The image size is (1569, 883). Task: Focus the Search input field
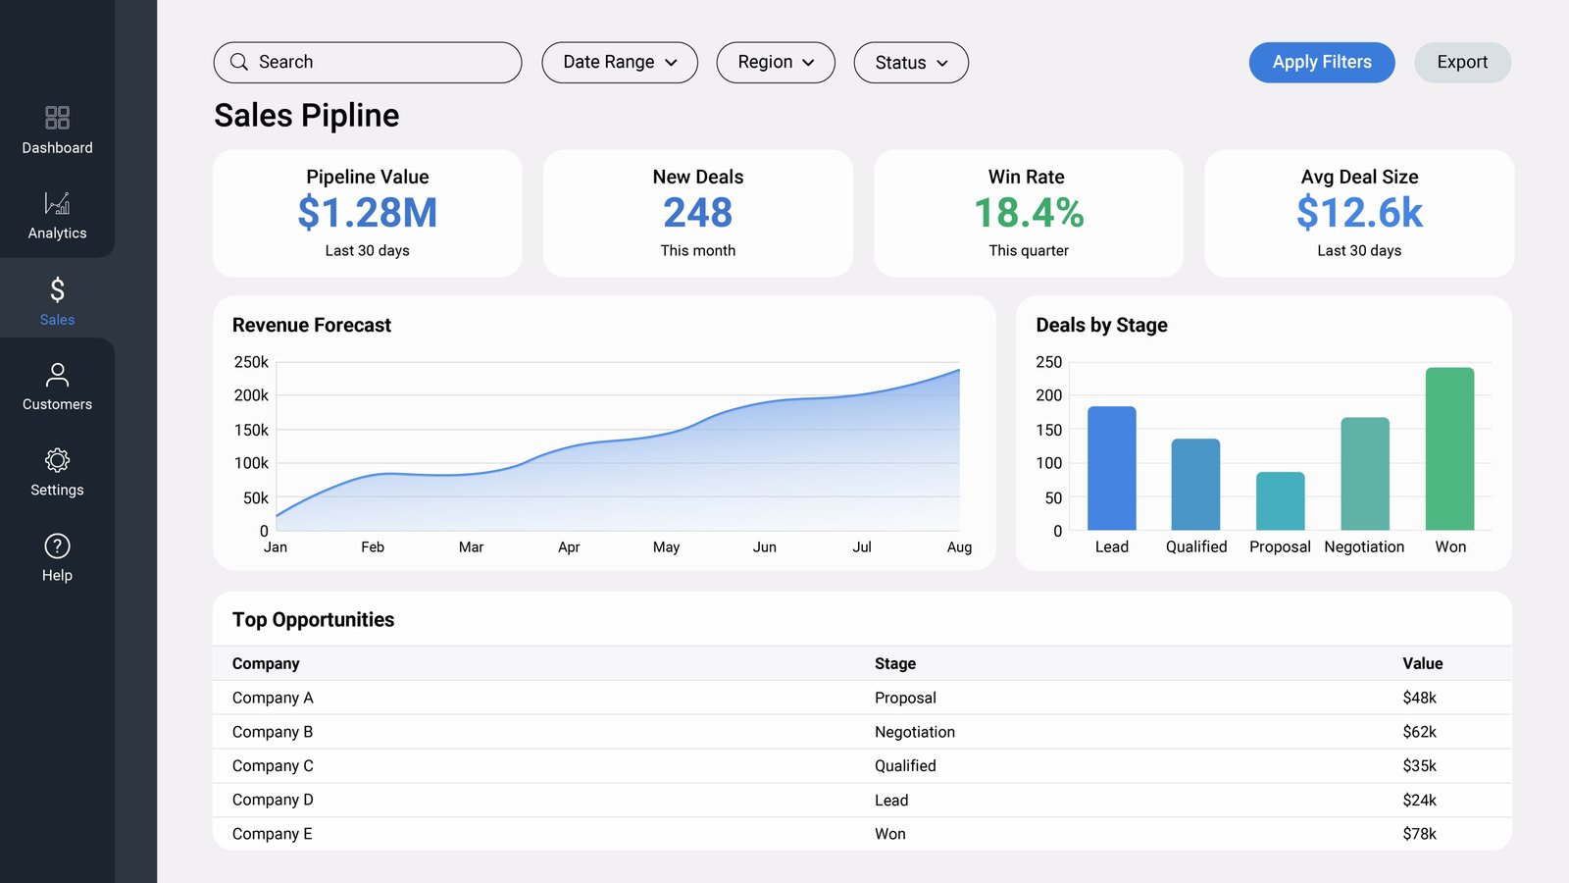[368, 62]
